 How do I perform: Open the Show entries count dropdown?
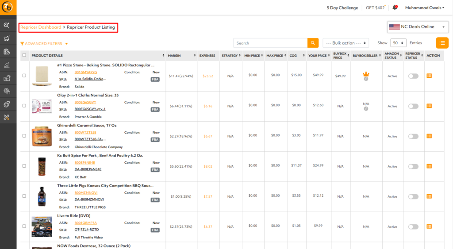pos(398,43)
